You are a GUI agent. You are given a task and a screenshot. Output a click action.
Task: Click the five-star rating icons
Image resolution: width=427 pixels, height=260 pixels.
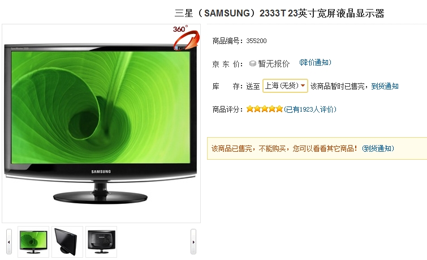(x=265, y=109)
